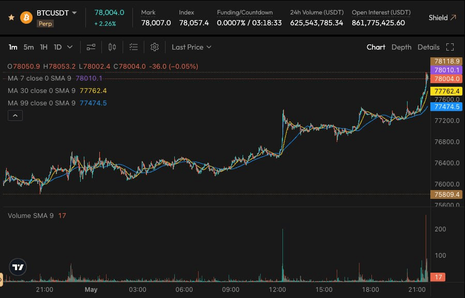Screen dimensions: 465x298
Task: Click the Index price value 78,057.4
Action: point(194,23)
